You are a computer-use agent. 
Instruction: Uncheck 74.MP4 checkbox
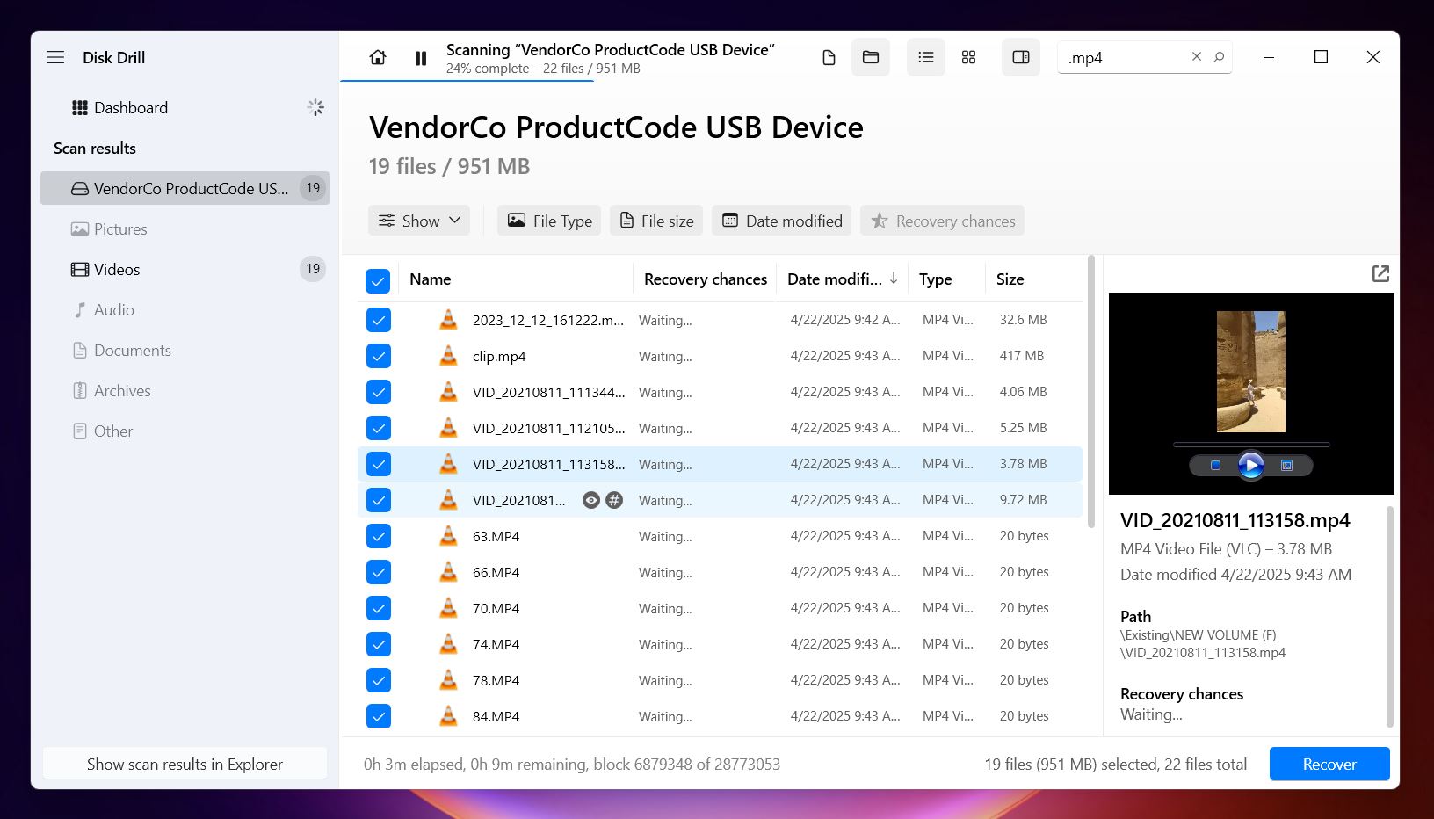click(378, 644)
